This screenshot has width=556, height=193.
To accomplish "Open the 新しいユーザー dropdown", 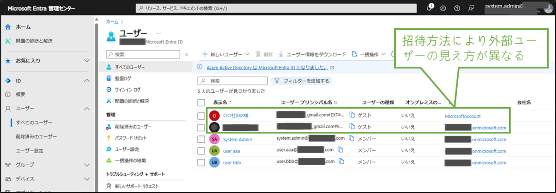I will pos(226,54).
